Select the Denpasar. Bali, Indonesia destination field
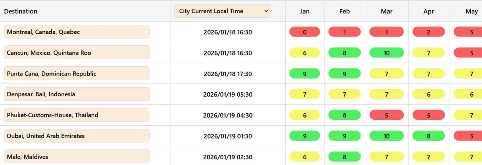Image resolution: width=482 pixels, height=165 pixels. [77, 94]
